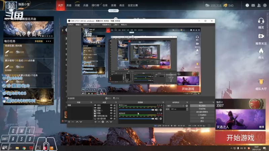Remove selected source with minus icon

tap(99, 122)
